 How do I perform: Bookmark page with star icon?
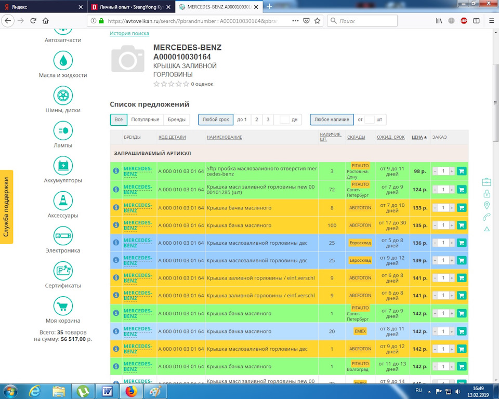click(x=317, y=21)
